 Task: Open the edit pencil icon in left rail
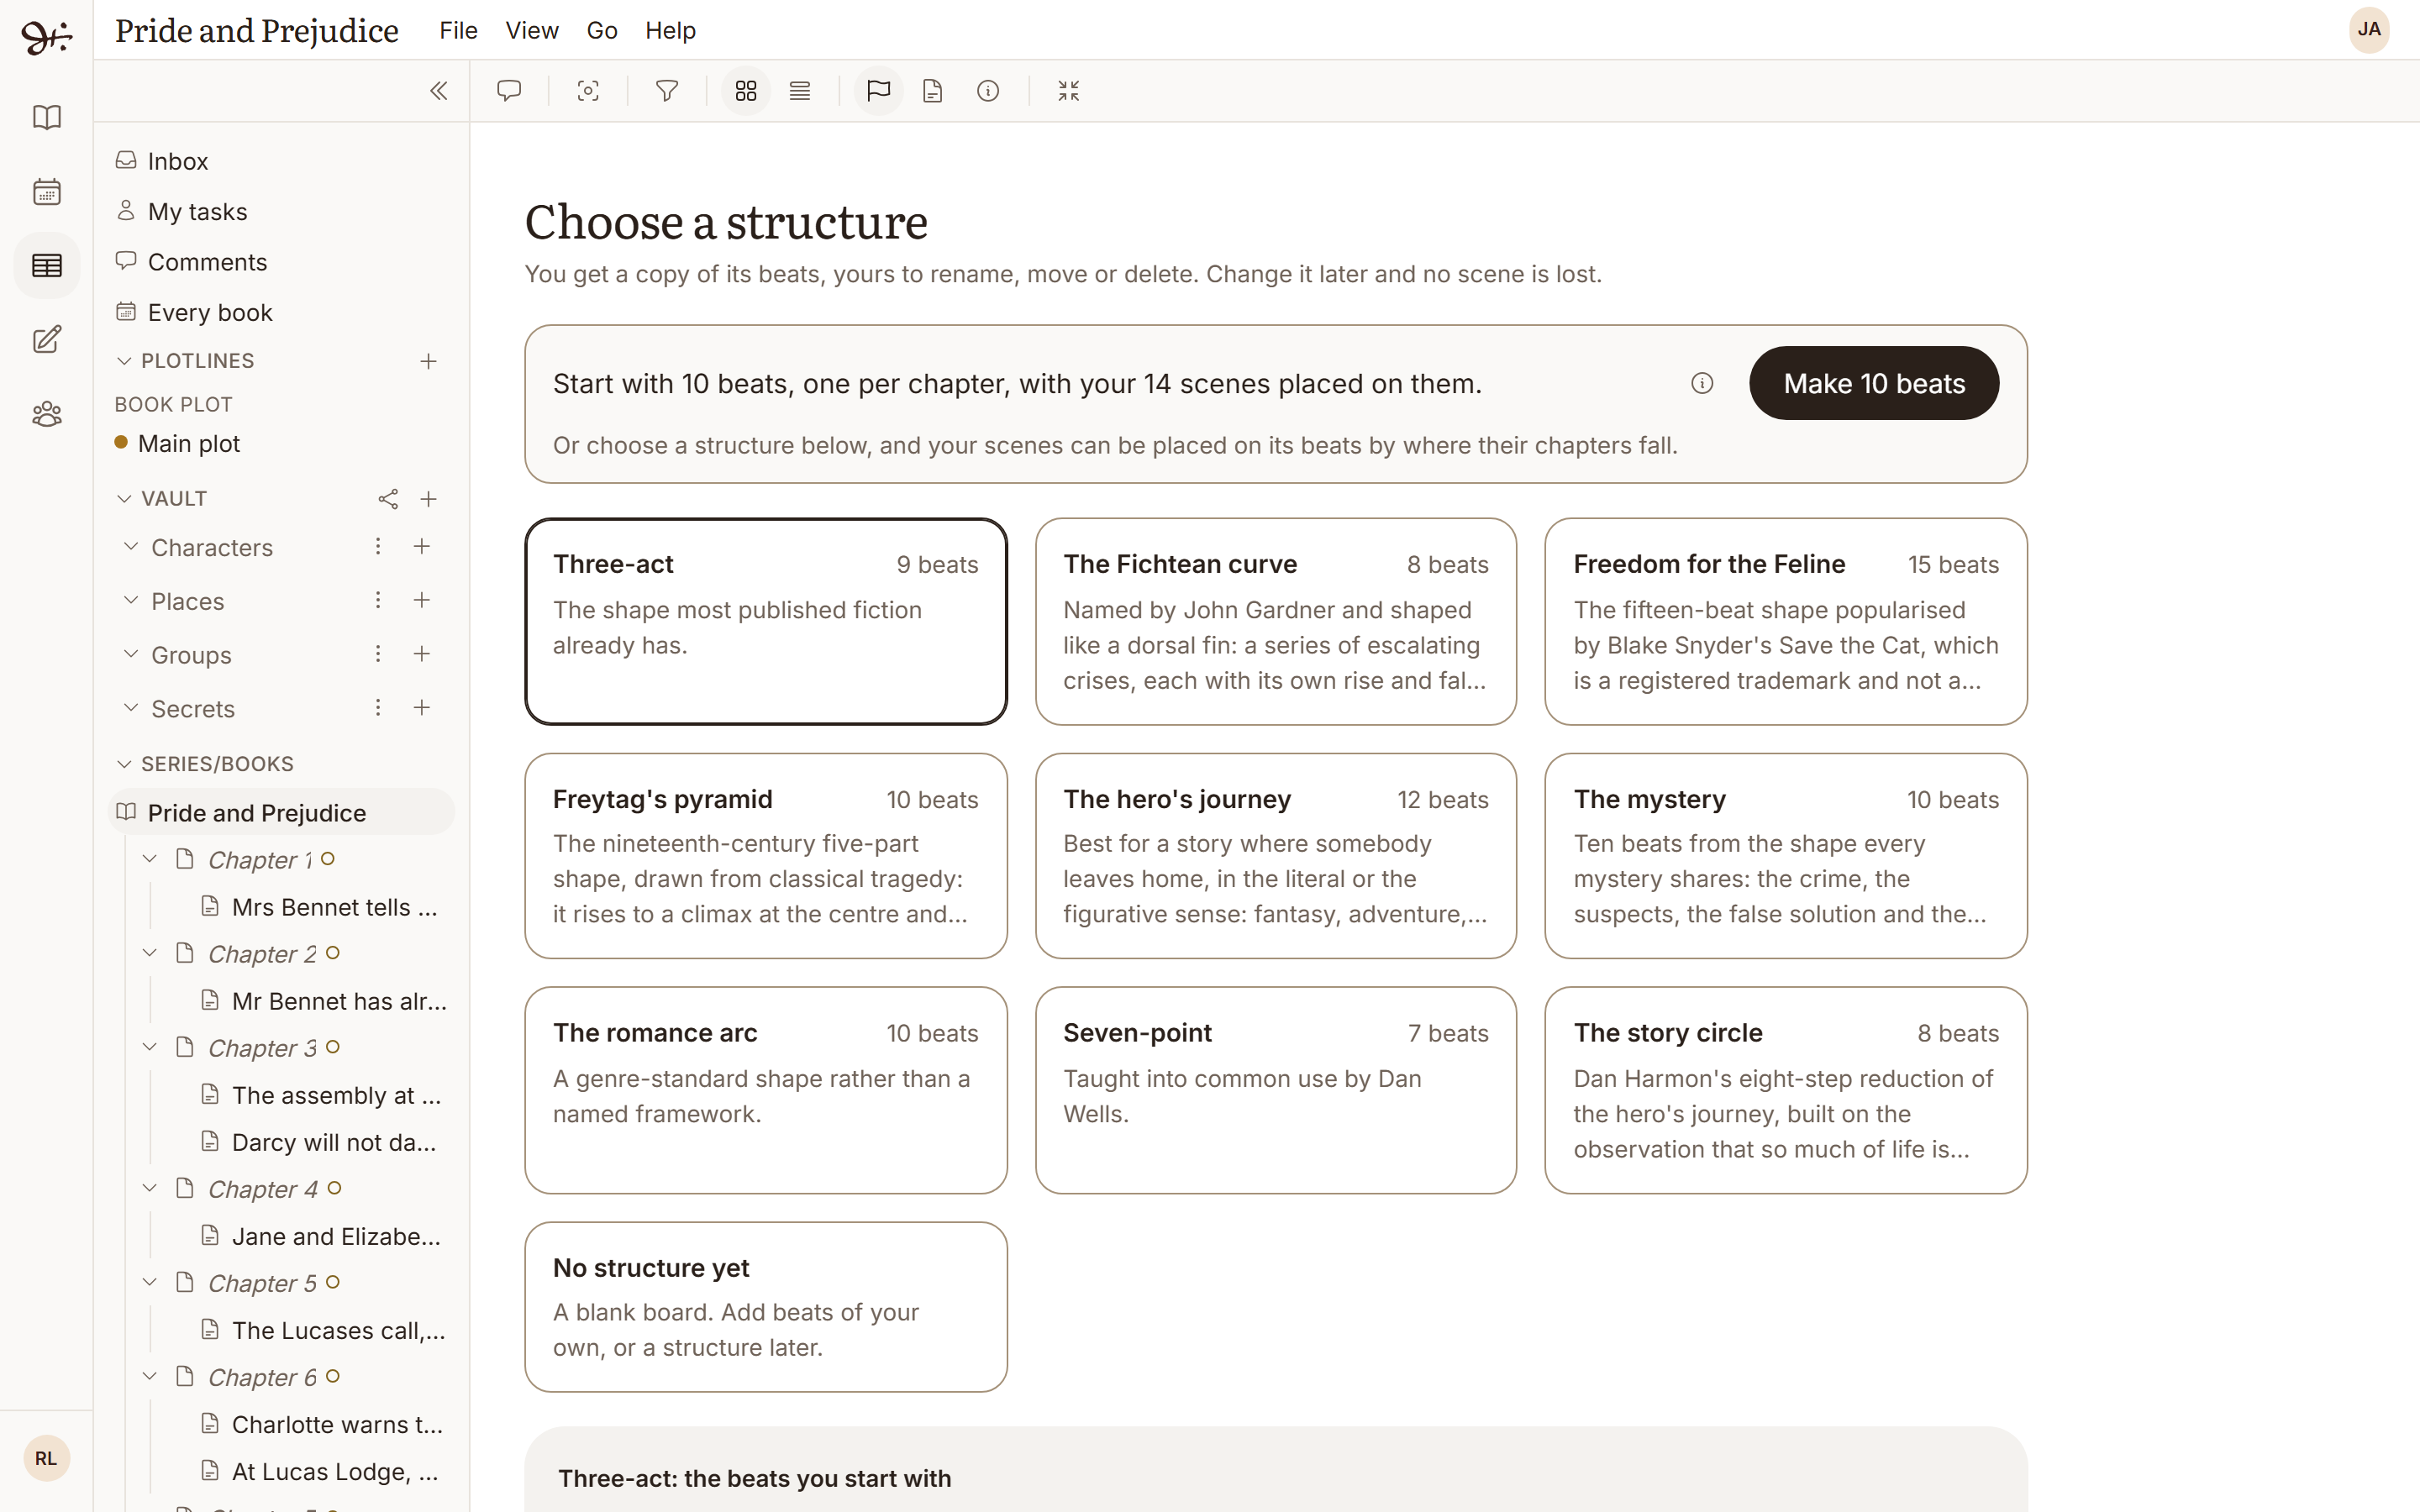coord(47,340)
